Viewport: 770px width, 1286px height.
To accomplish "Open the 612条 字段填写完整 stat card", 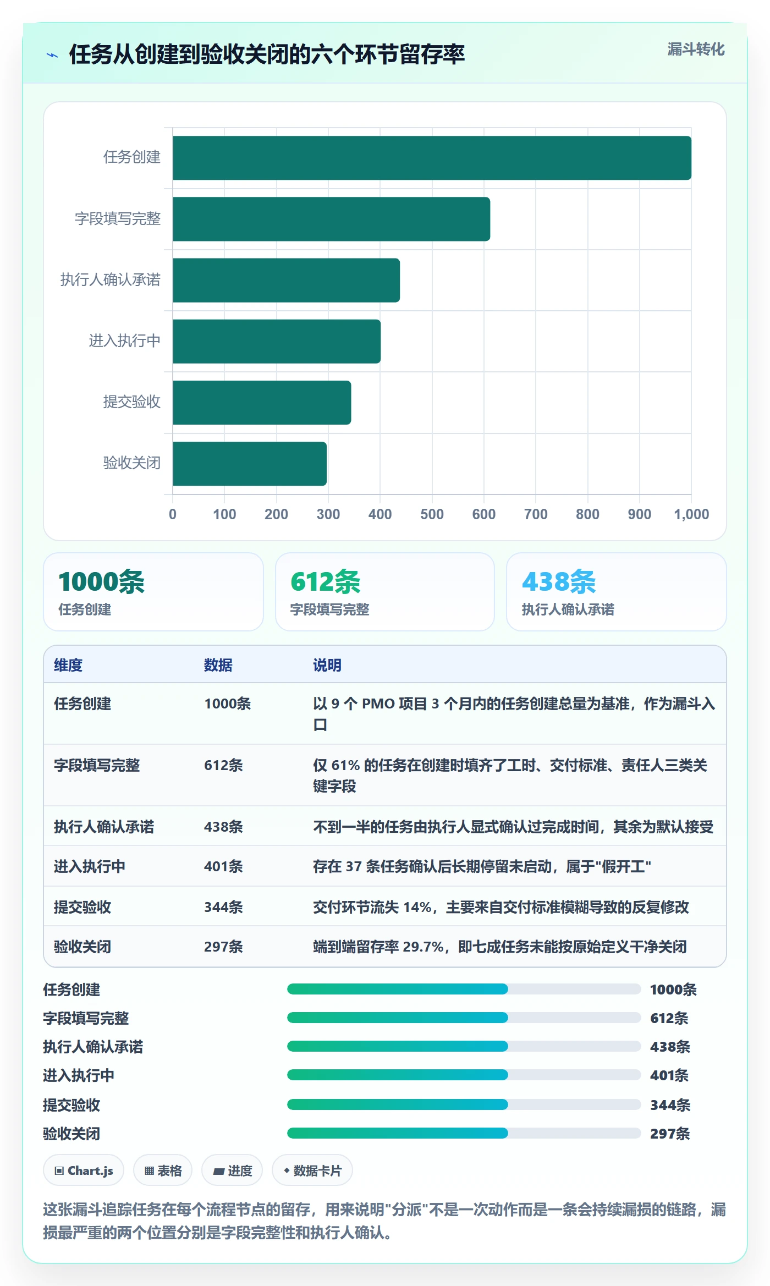I will [x=385, y=592].
